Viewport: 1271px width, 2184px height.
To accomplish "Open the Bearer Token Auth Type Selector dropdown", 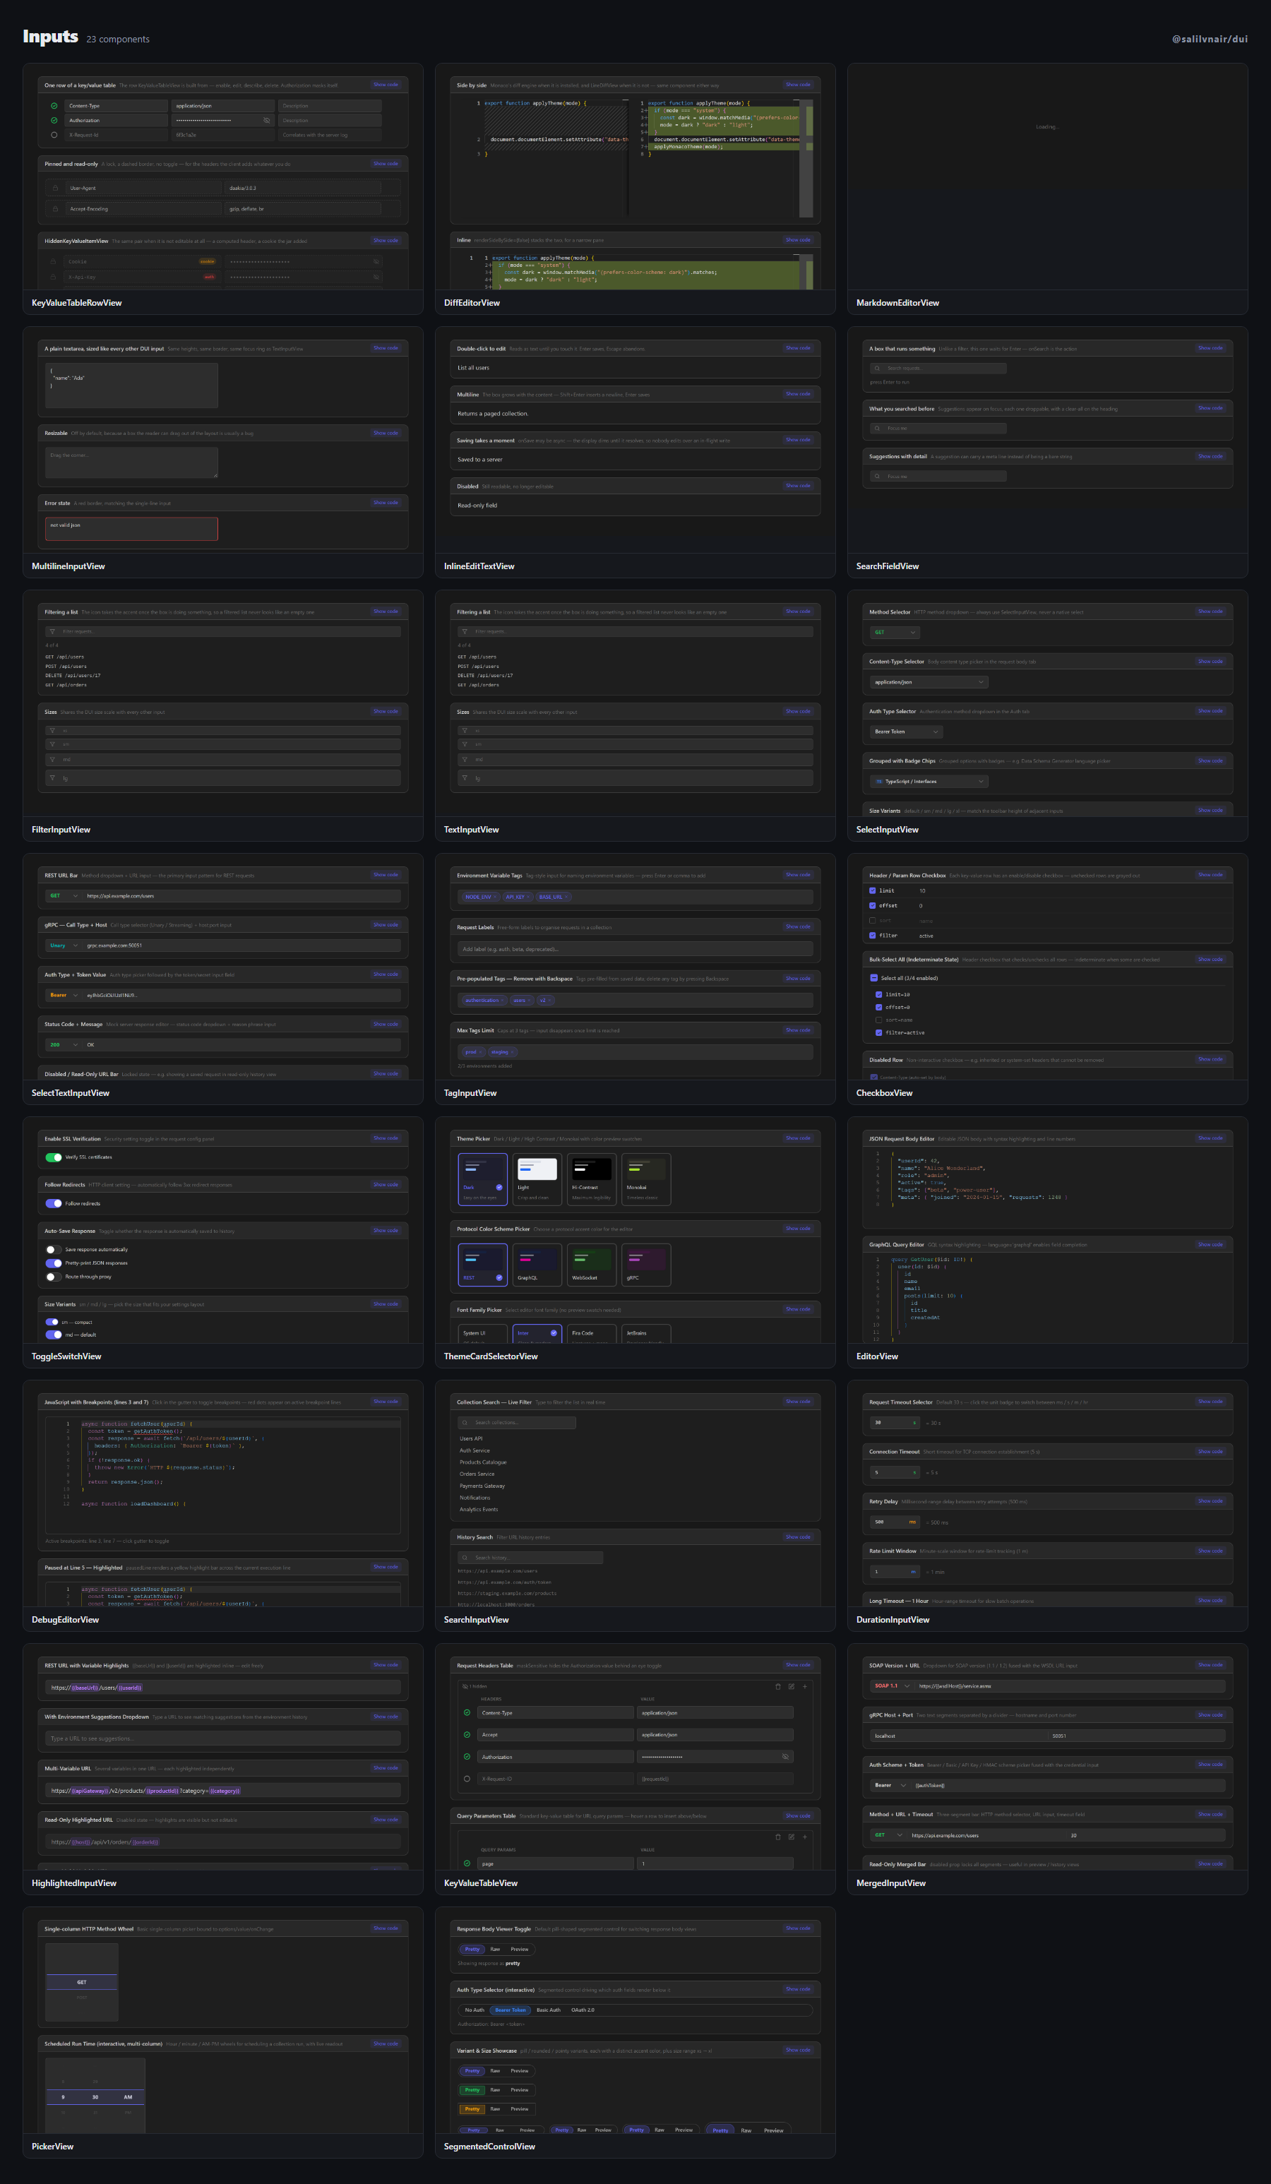I will 905,732.
